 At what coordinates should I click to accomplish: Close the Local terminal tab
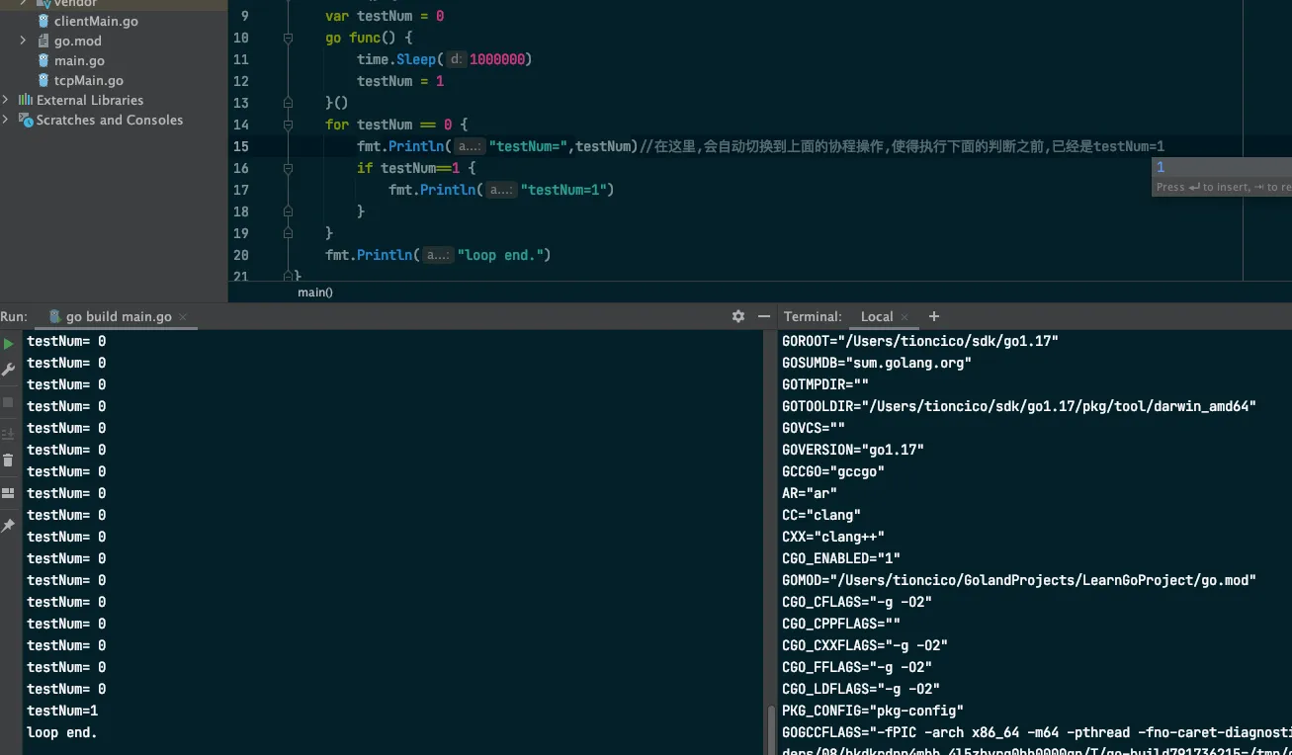click(904, 317)
